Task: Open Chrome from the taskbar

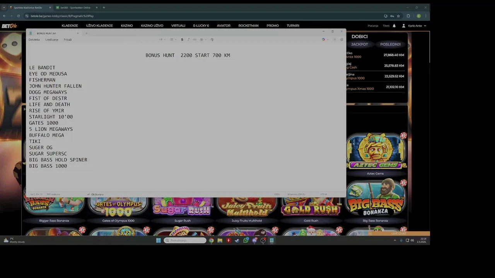Action: (x=211, y=240)
